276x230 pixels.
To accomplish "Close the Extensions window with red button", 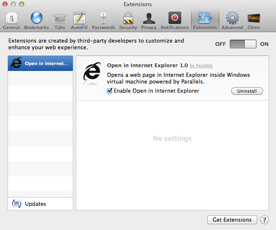I will [x=5, y=4].
